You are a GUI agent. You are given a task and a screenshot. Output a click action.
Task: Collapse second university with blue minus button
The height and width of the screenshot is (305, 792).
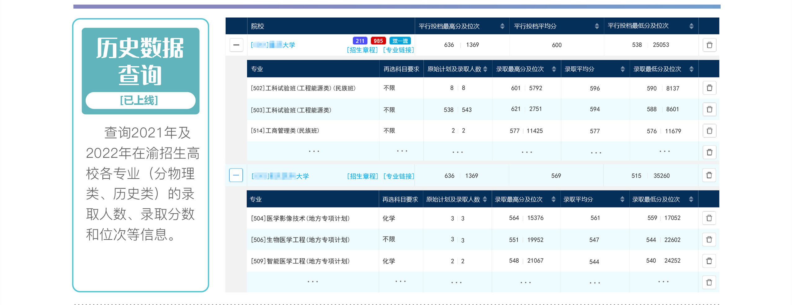pyautogui.click(x=236, y=175)
